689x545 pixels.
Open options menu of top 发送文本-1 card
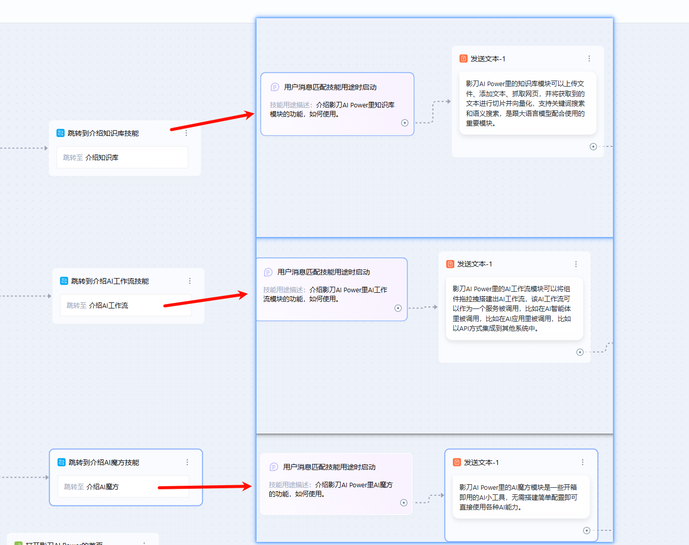pos(589,59)
